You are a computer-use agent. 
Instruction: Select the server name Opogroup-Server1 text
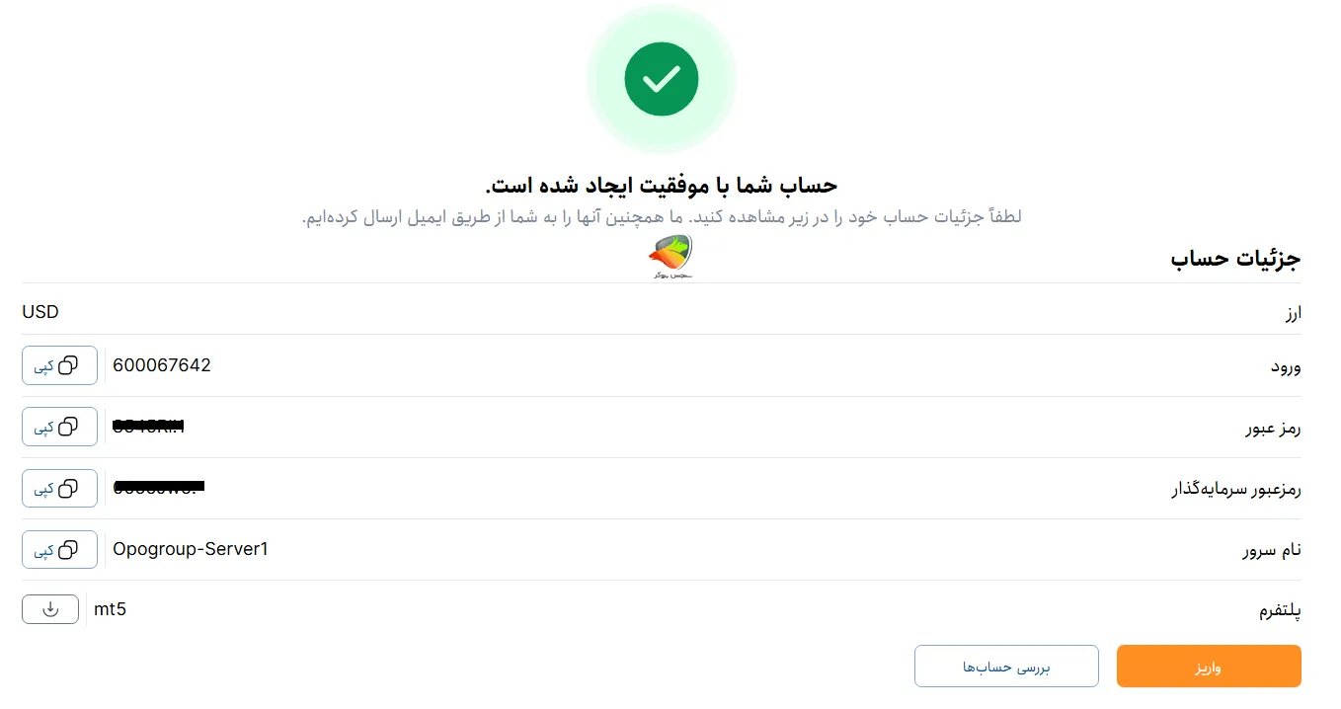click(x=190, y=549)
